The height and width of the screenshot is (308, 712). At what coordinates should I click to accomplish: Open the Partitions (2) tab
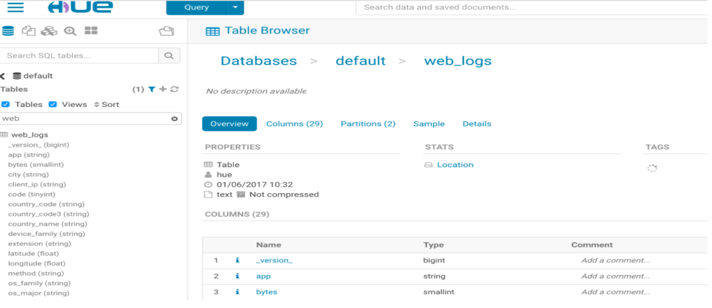pos(368,124)
